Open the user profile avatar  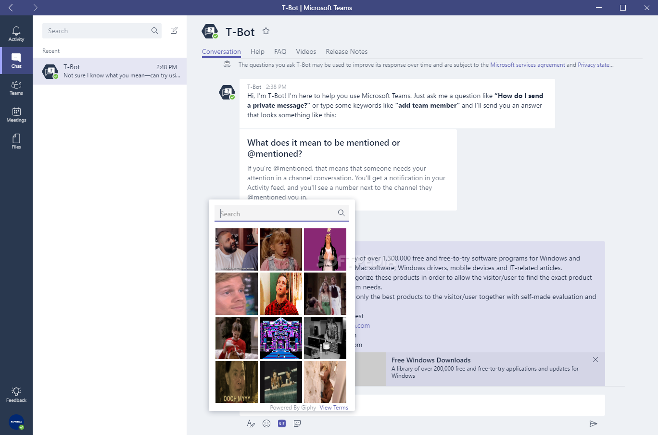coord(16,422)
